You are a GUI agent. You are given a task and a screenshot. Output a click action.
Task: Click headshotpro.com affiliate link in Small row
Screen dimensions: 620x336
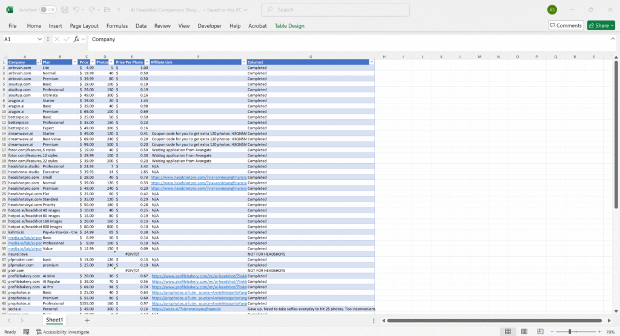(x=199, y=177)
